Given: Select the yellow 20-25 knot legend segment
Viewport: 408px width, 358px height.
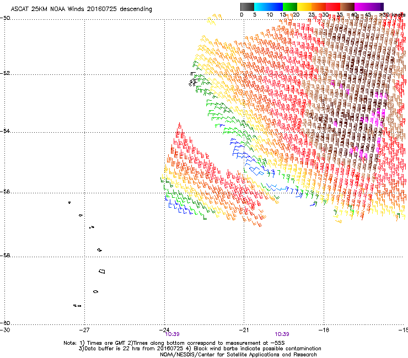Looking at the screenshot, I should [x=304, y=7].
